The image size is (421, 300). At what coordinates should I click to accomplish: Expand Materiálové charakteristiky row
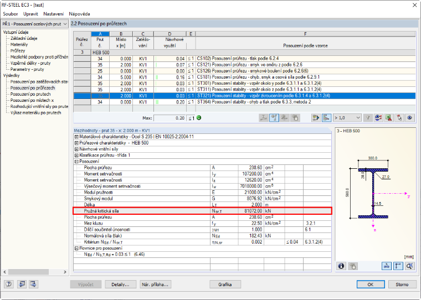(76, 137)
